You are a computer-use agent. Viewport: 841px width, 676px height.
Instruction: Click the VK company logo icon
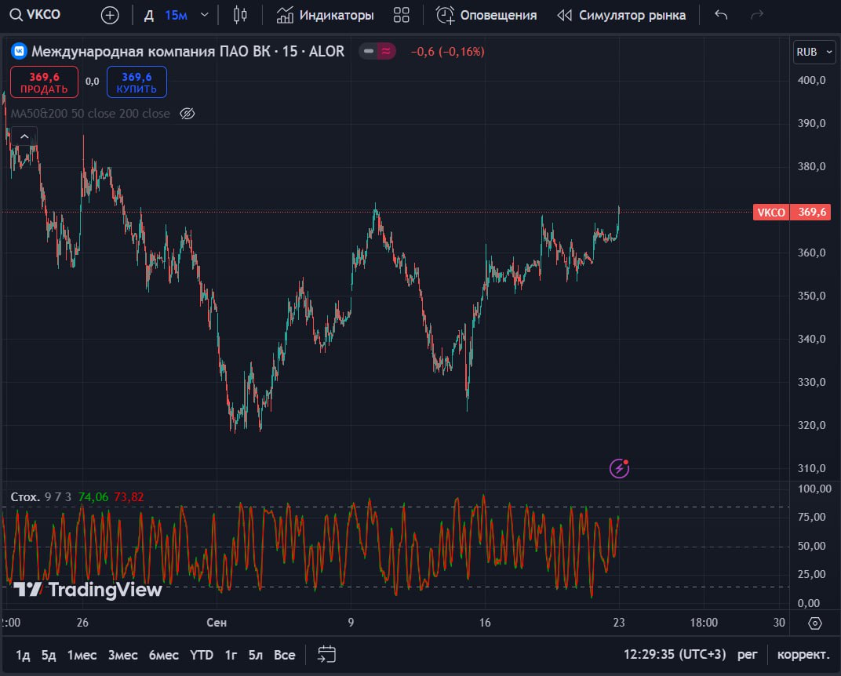click(x=20, y=52)
